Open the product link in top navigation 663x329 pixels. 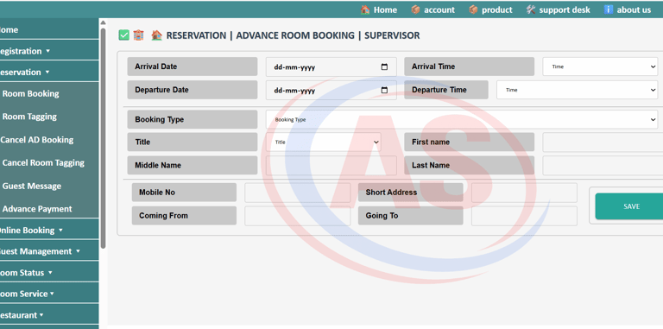tap(497, 9)
